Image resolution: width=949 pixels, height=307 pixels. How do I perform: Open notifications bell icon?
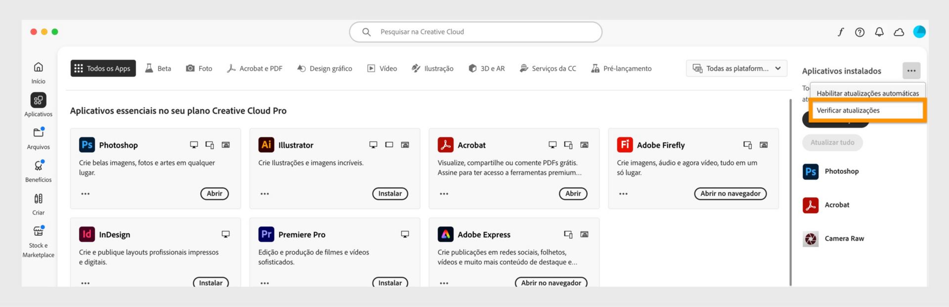879,32
